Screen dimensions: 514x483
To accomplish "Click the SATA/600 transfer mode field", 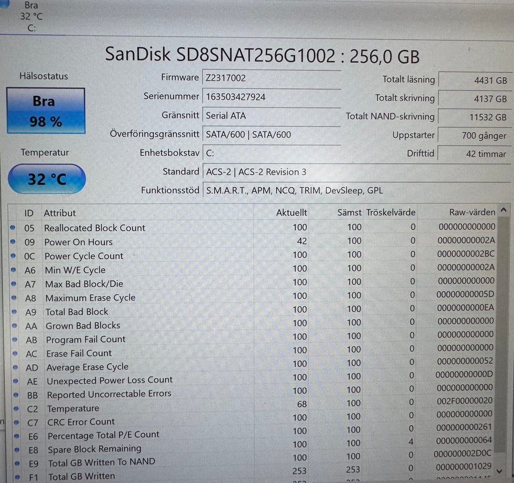I will point(271,135).
